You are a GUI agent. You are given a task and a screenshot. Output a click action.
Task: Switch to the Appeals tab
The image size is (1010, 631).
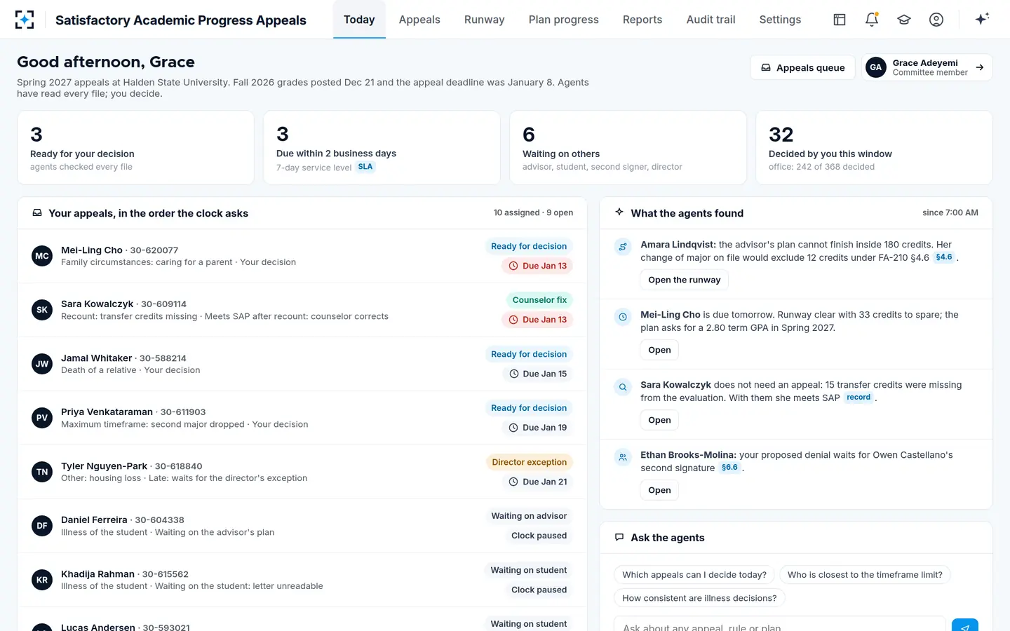pyautogui.click(x=419, y=20)
